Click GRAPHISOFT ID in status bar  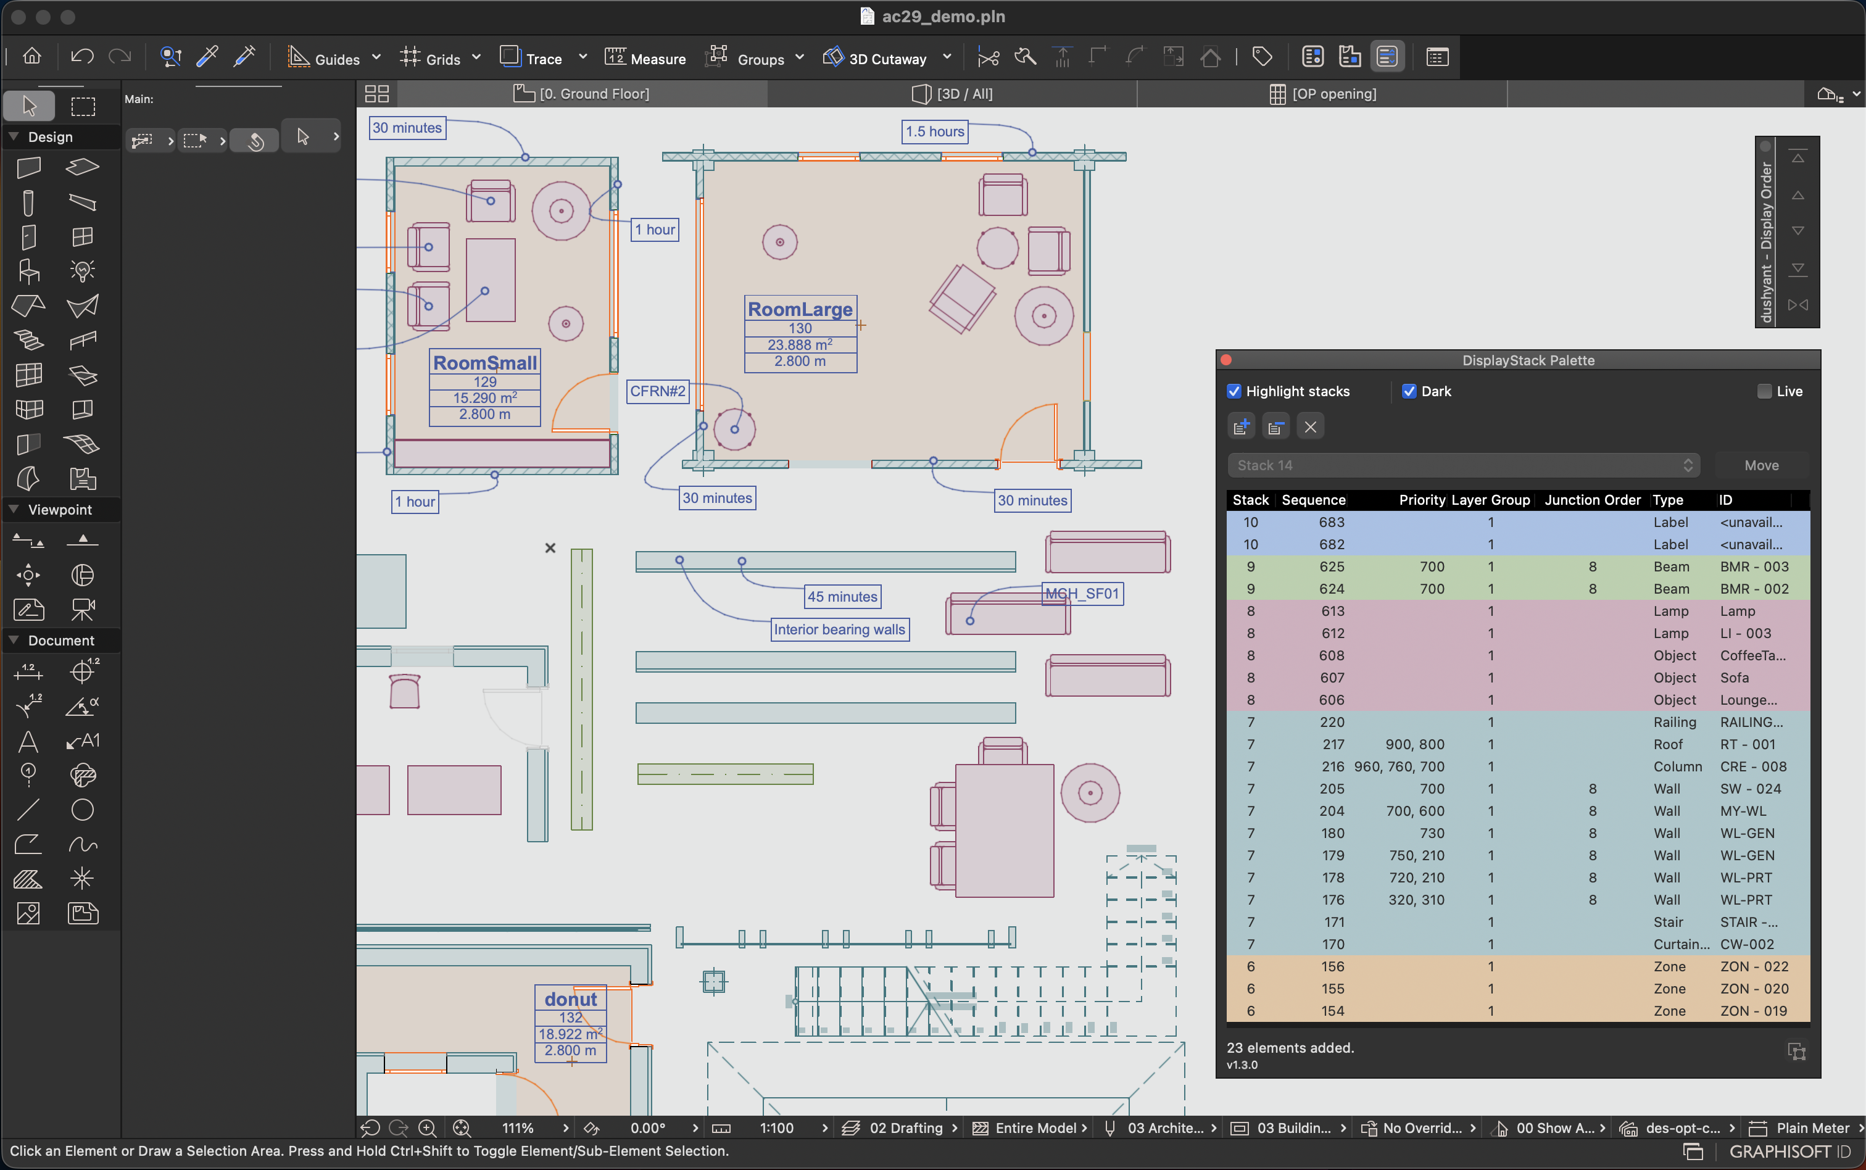point(1789,1152)
